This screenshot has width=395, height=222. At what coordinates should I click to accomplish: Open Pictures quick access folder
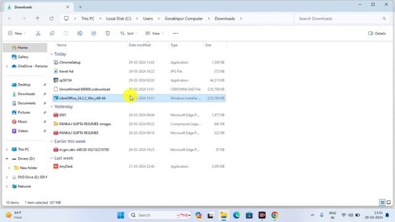click(x=25, y=112)
